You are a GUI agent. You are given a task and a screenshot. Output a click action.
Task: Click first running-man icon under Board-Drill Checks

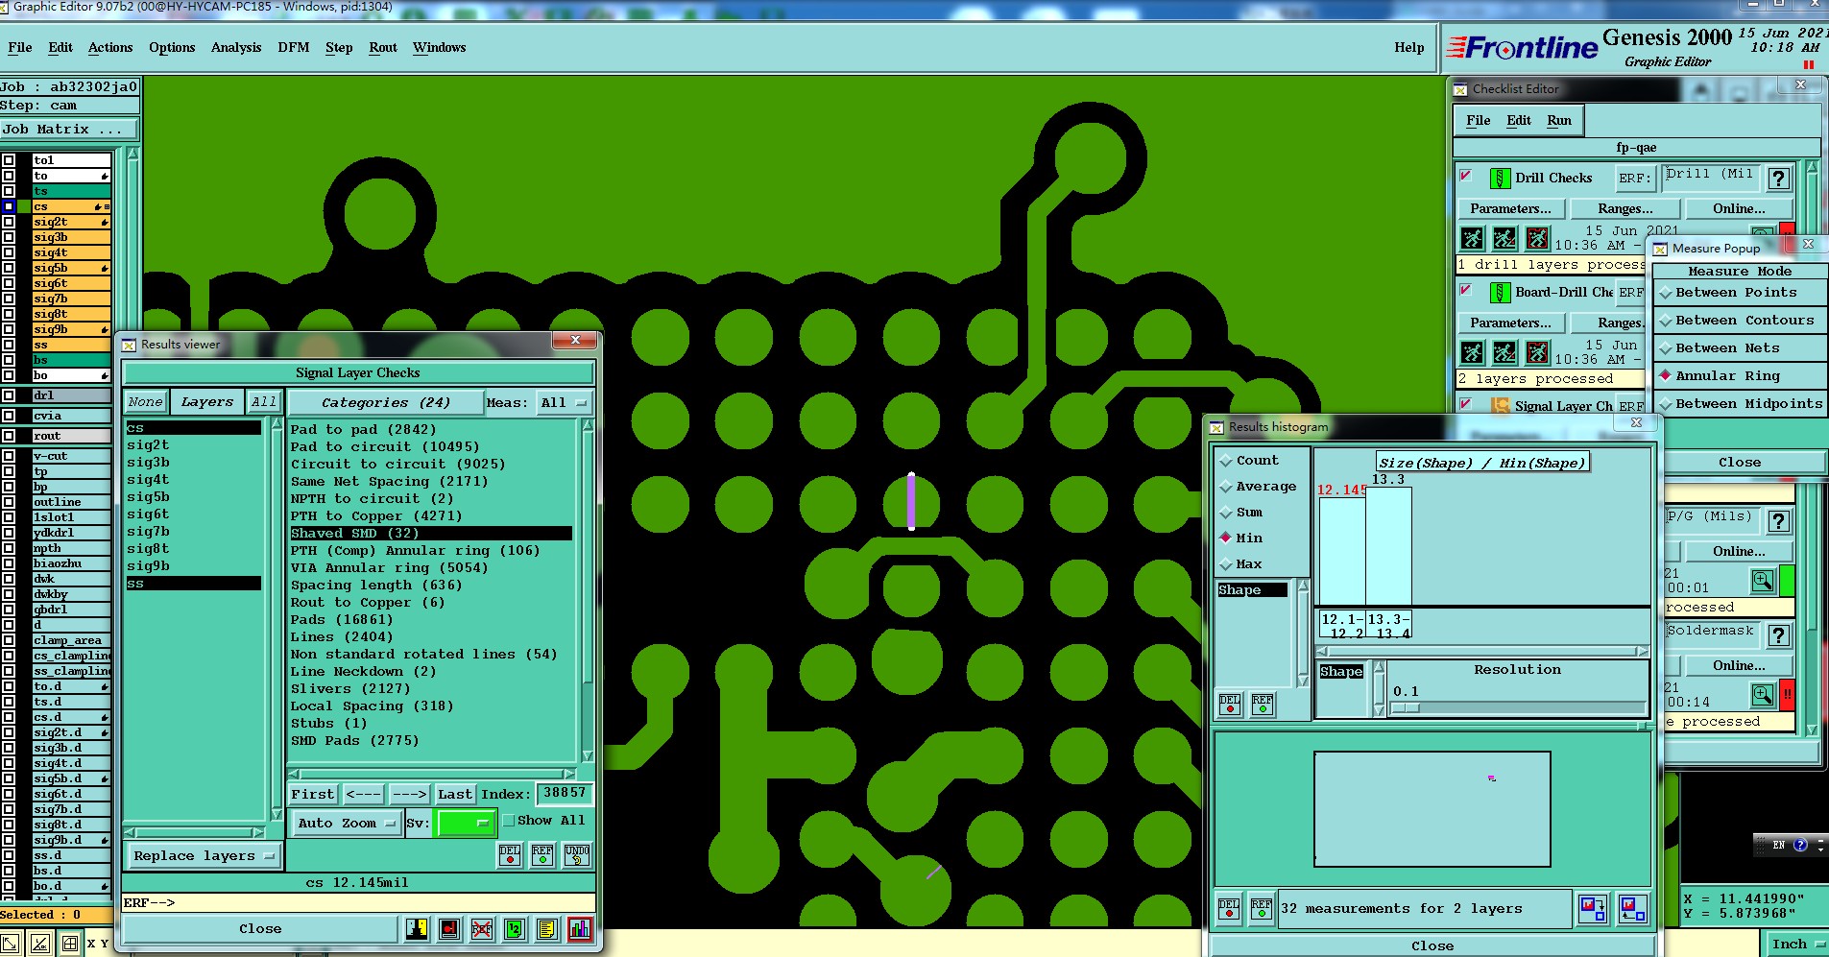(x=1472, y=352)
